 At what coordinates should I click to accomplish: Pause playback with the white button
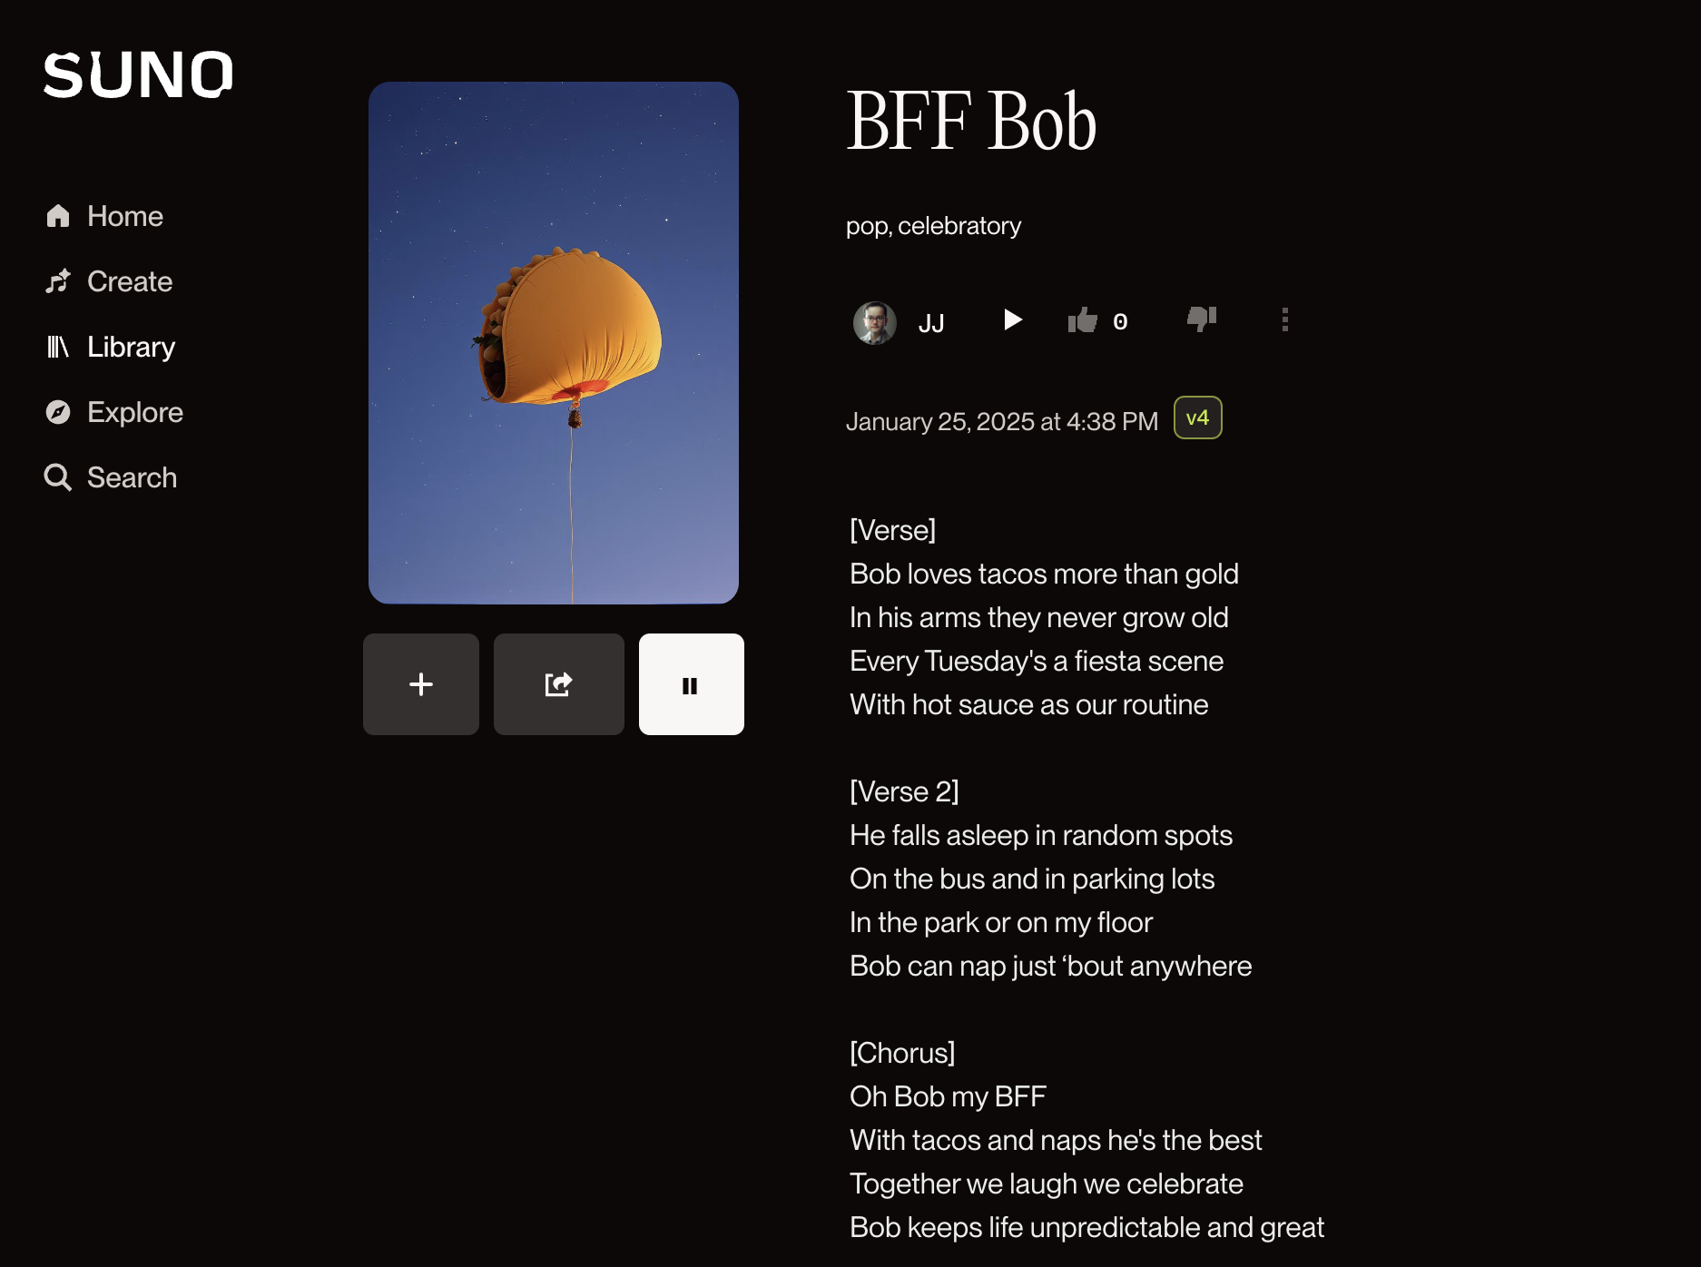pyautogui.click(x=691, y=684)
